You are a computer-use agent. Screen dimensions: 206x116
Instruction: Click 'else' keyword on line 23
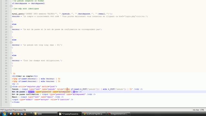tap(14, 24)
